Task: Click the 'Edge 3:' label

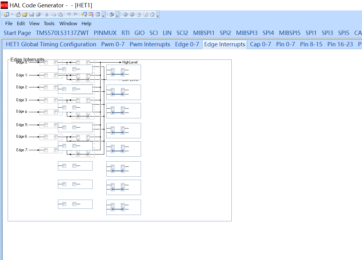Action: (x=22, y=100)
